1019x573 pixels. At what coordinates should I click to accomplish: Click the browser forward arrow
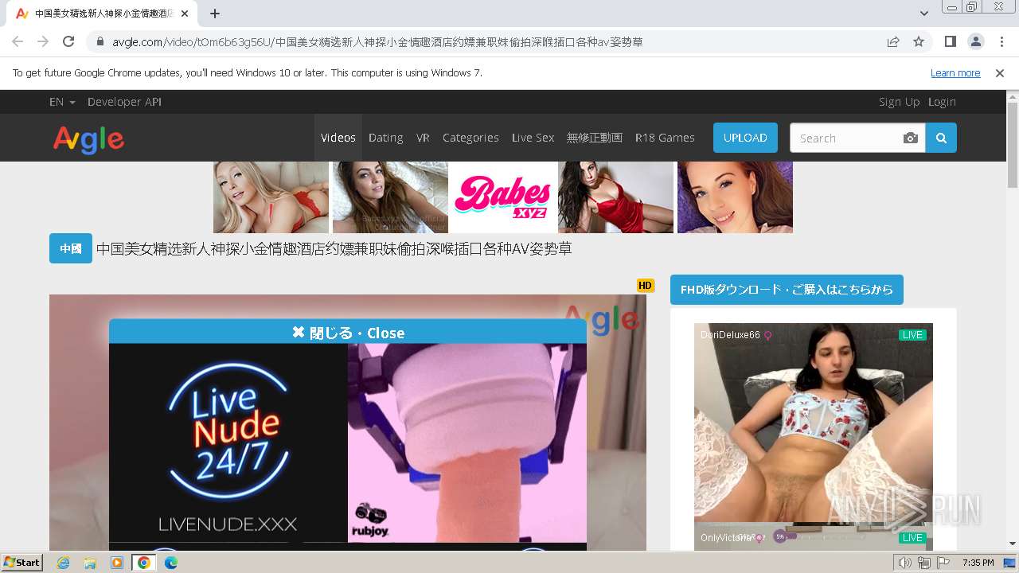click(43, 41)
